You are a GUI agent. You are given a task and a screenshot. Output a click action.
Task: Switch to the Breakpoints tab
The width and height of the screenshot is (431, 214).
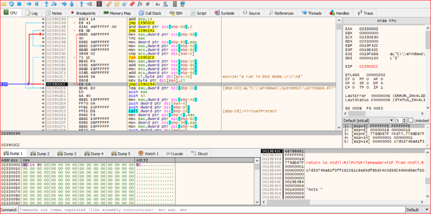point(83,13)
